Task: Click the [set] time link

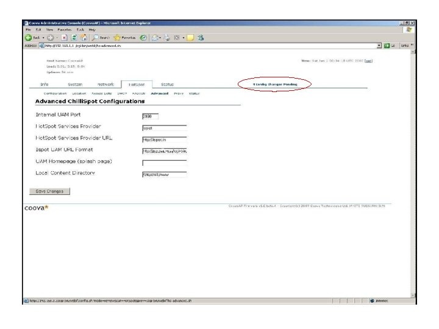Action: [368, 61]
